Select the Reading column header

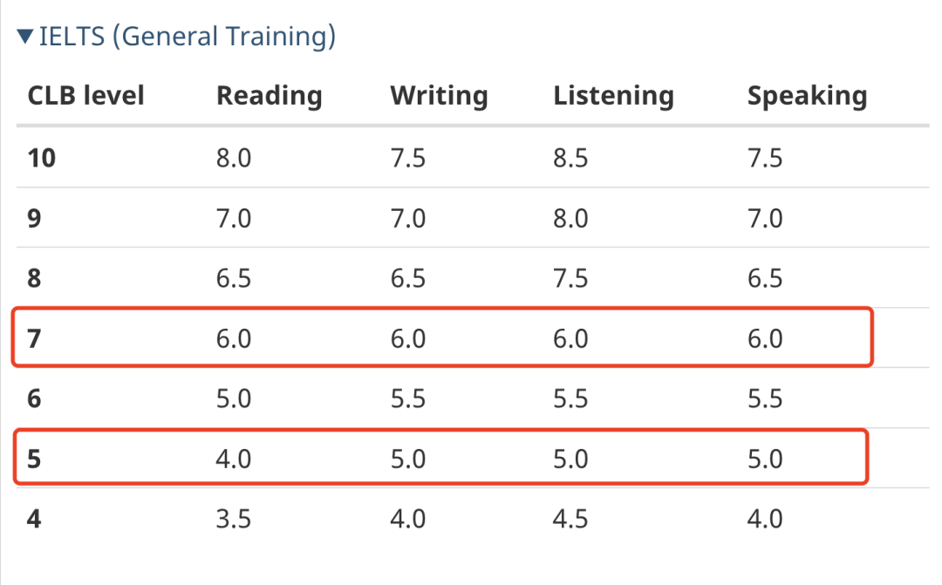[x=270, y=96]
